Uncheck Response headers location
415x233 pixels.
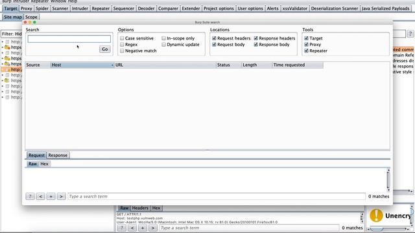point(256,38)
